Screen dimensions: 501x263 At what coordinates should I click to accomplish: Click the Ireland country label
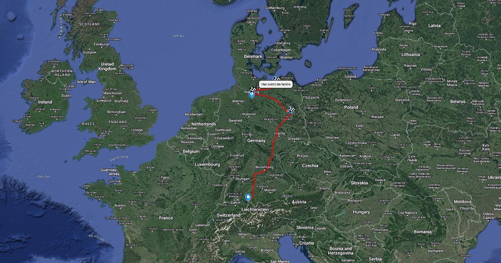tap(45, 102)
